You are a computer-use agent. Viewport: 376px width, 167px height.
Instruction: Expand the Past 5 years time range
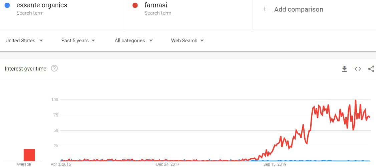78,41
